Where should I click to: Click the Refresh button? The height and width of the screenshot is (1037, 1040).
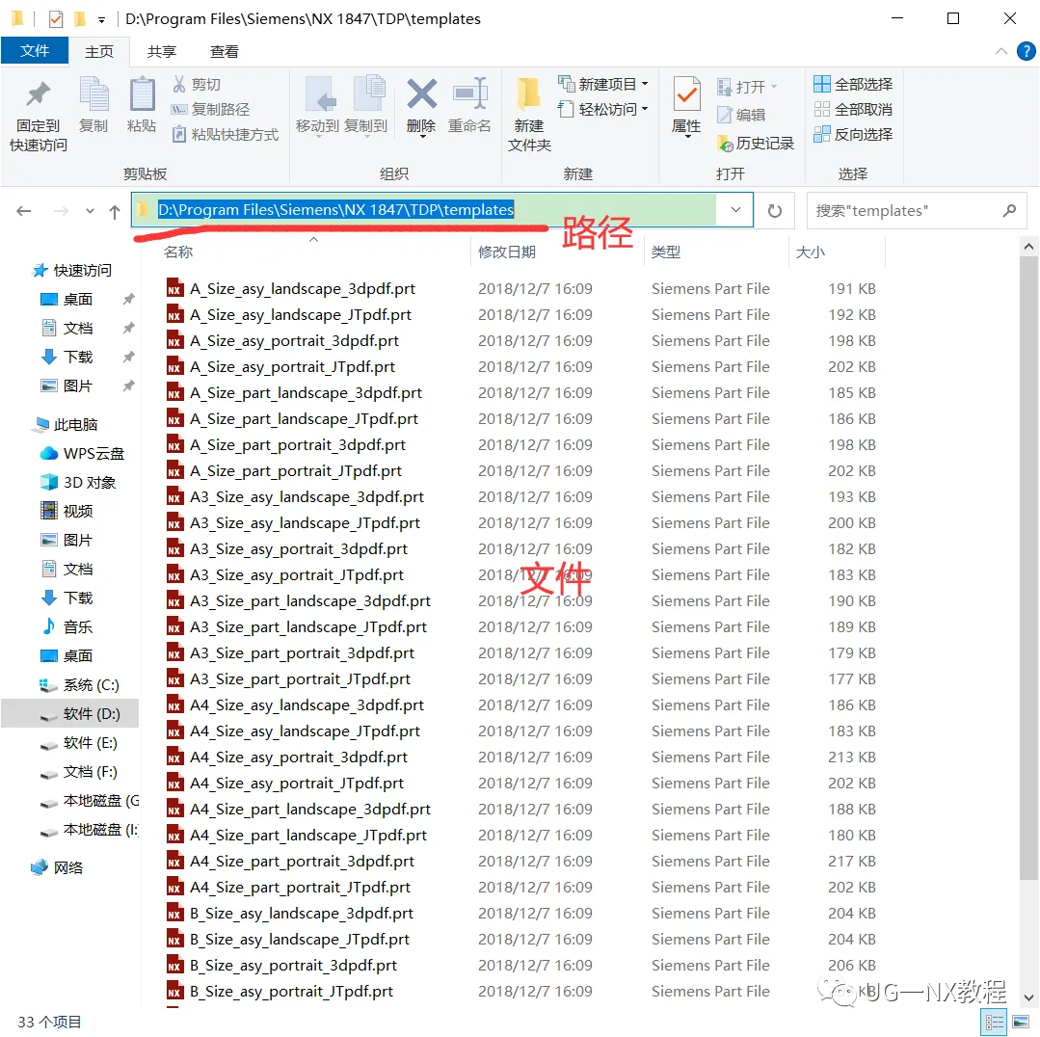(x=774, y=211)
